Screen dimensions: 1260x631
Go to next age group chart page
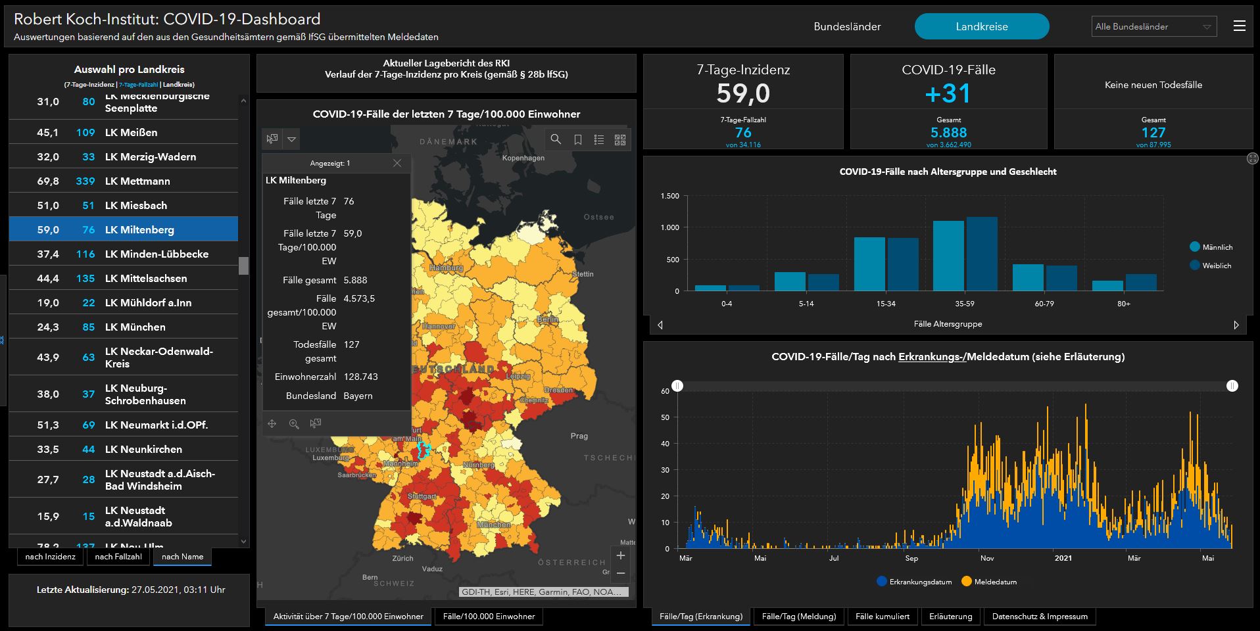[1236, 325]
